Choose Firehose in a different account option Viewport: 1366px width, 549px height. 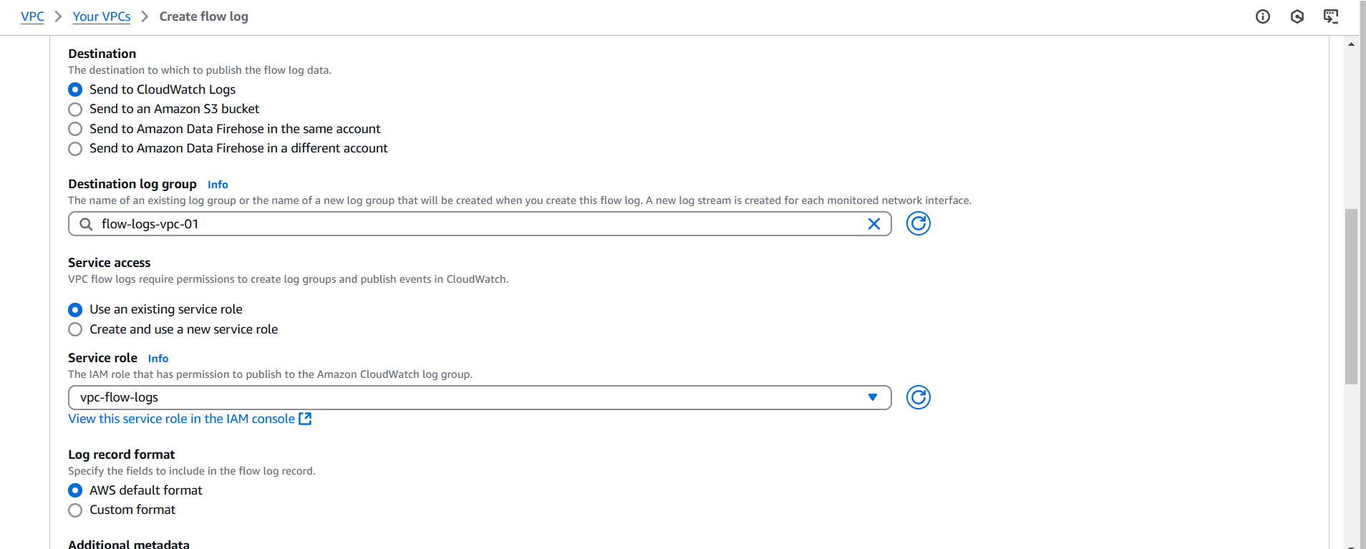tap(75, 149)
